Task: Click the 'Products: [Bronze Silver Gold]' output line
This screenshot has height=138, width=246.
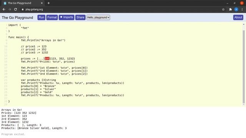Action: coord(34,128)
